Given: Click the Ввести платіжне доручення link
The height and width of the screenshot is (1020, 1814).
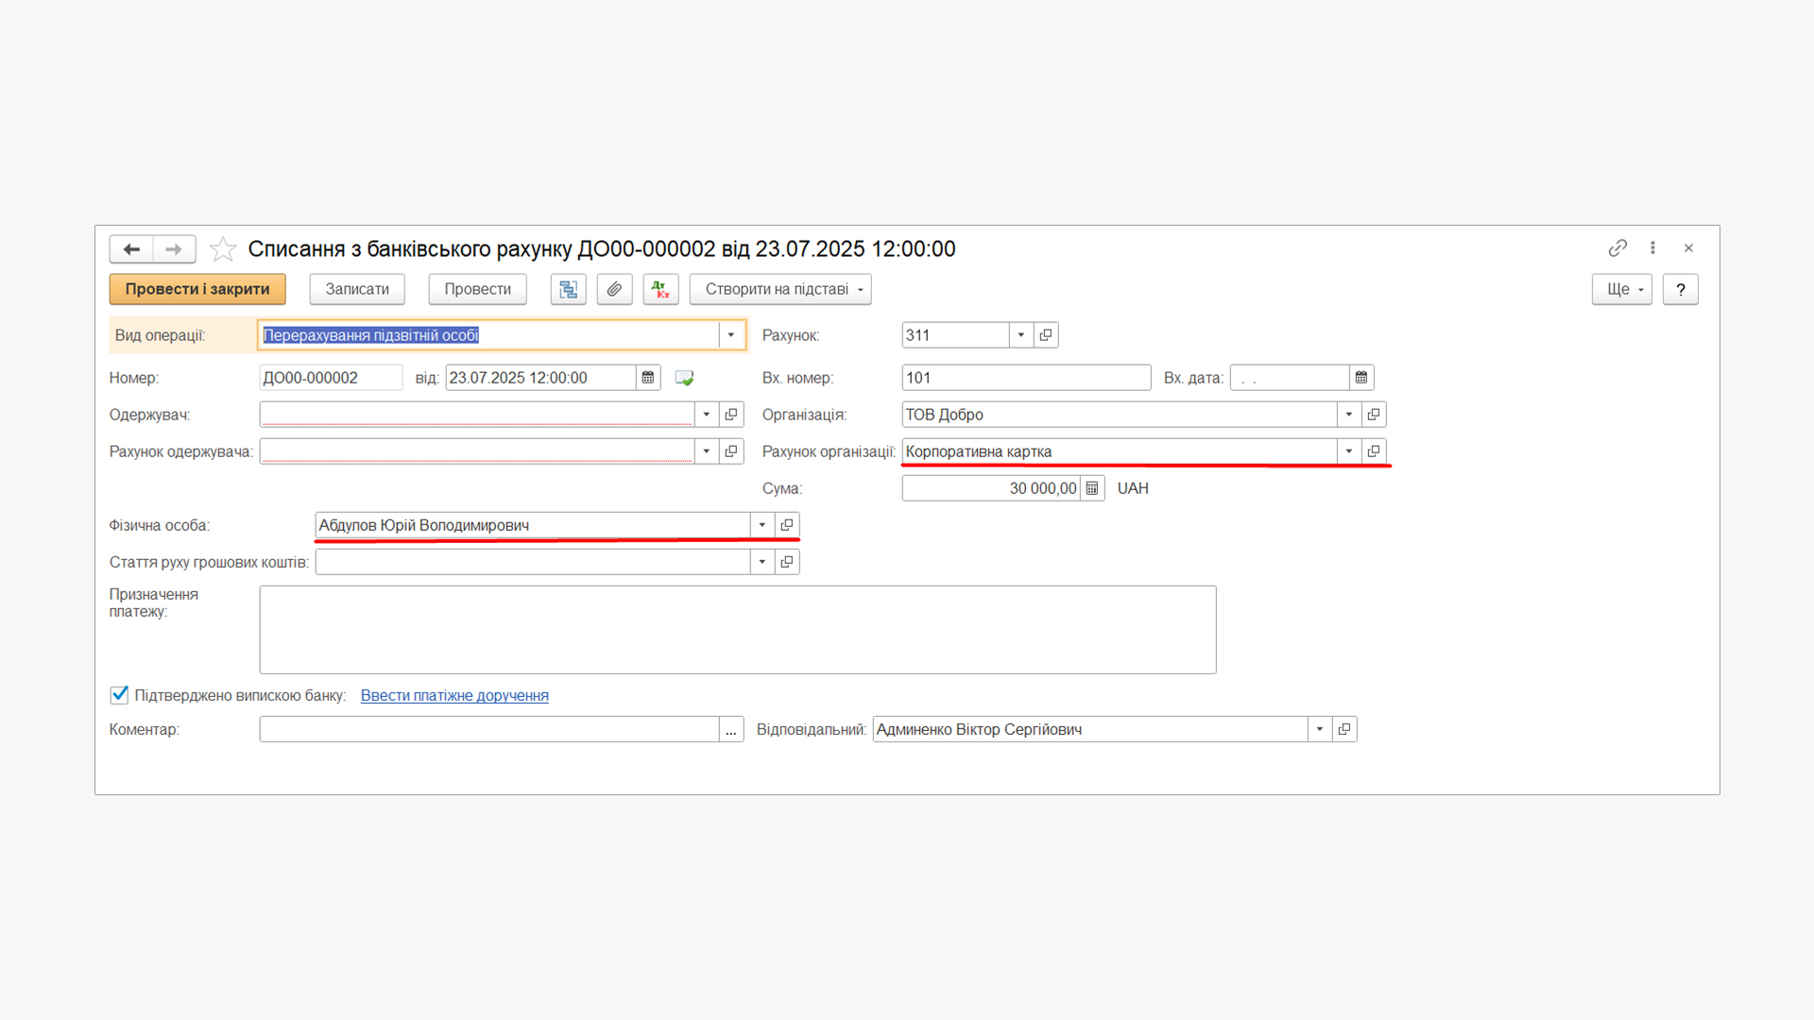Looking at the screenshot, I should point(454,695).
